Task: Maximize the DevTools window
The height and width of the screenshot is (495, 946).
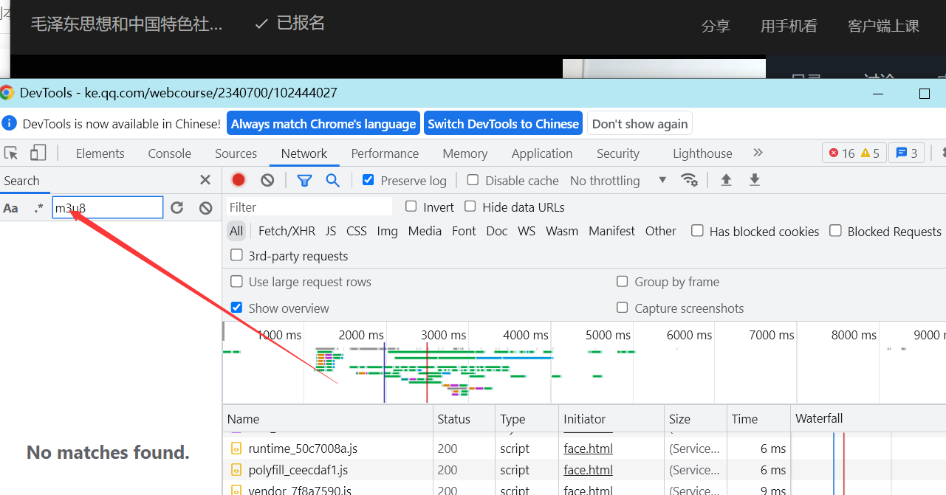Action: pos(924,94)
